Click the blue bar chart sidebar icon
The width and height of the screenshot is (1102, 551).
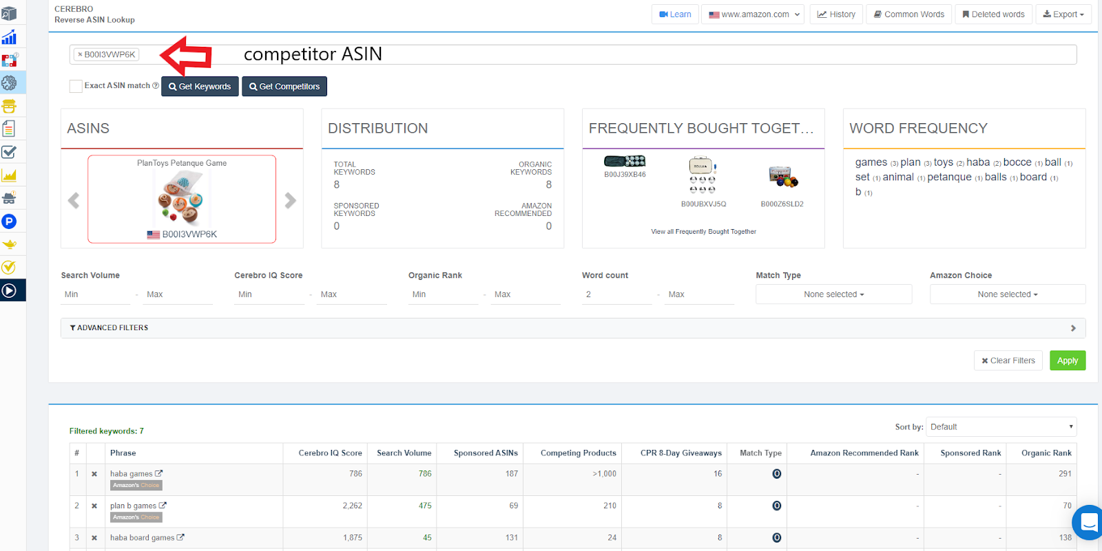9,38
